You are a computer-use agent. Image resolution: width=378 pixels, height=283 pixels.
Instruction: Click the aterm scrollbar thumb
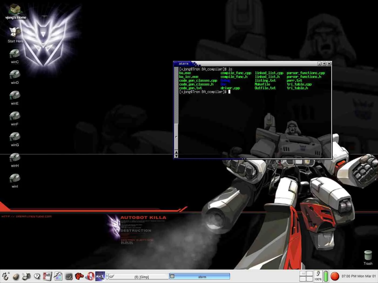(176, 137)
